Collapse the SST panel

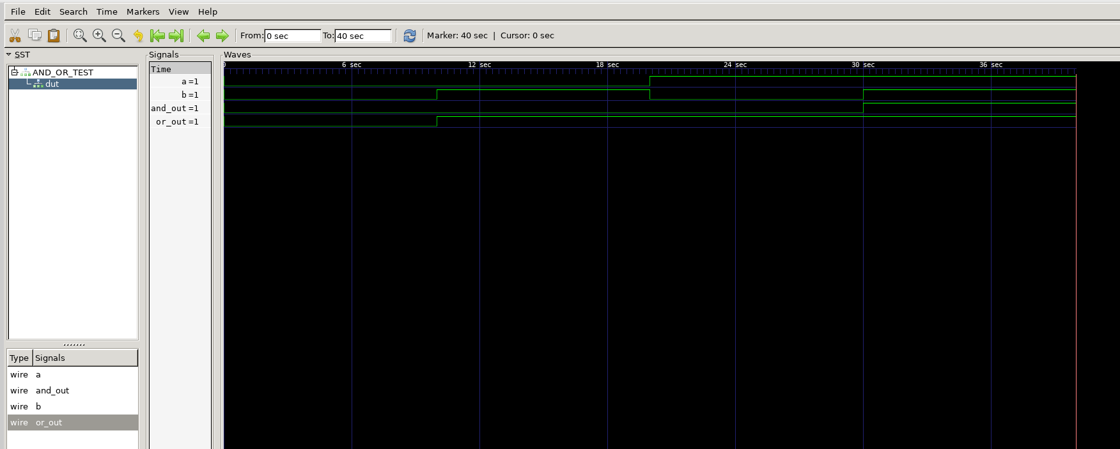9,55
